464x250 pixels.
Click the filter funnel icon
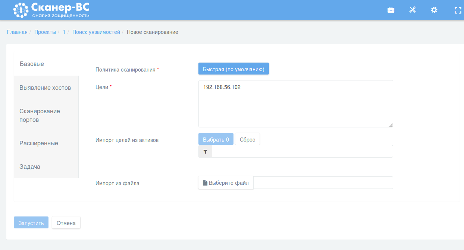205,152
